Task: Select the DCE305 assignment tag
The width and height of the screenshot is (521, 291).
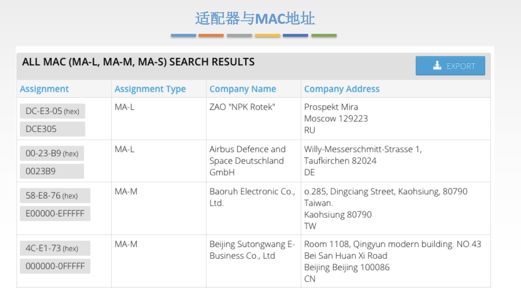Action: point(52,129)
